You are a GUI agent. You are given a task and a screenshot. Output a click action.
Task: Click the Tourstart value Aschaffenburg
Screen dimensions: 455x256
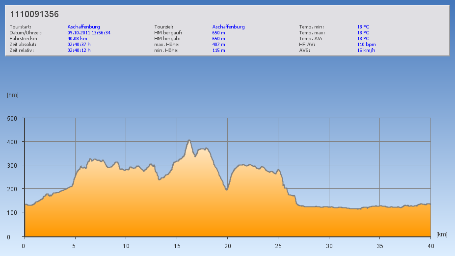pyautogui.click(x=84, y=27)
